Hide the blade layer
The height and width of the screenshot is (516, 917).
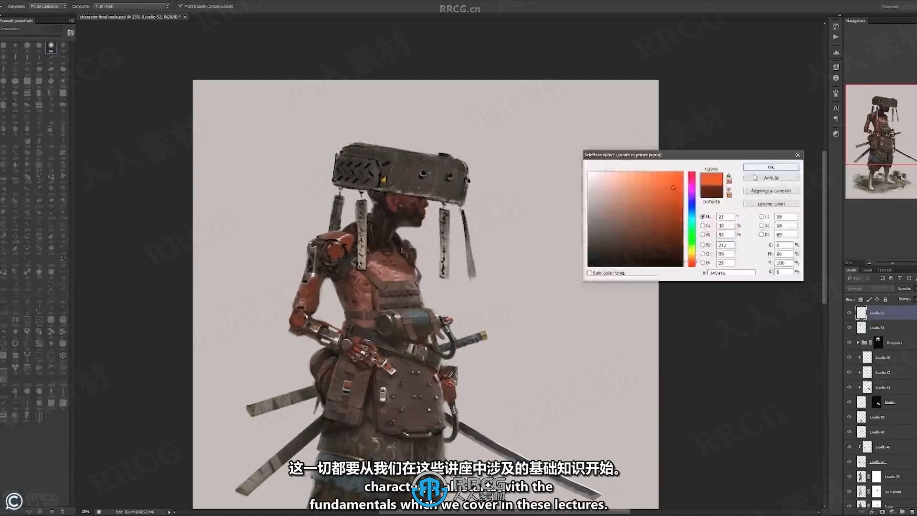[x=849, y=402]
